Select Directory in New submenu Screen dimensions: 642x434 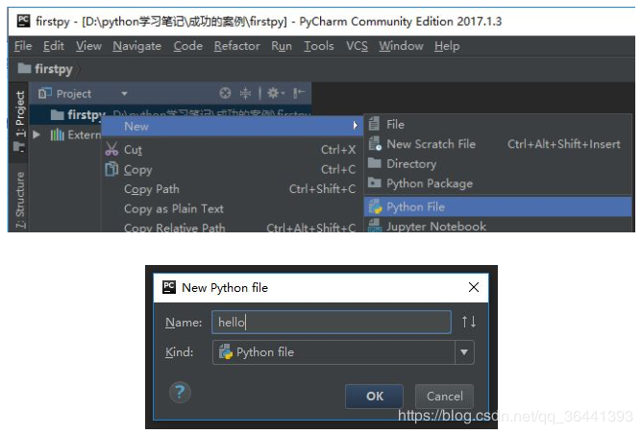498,163
